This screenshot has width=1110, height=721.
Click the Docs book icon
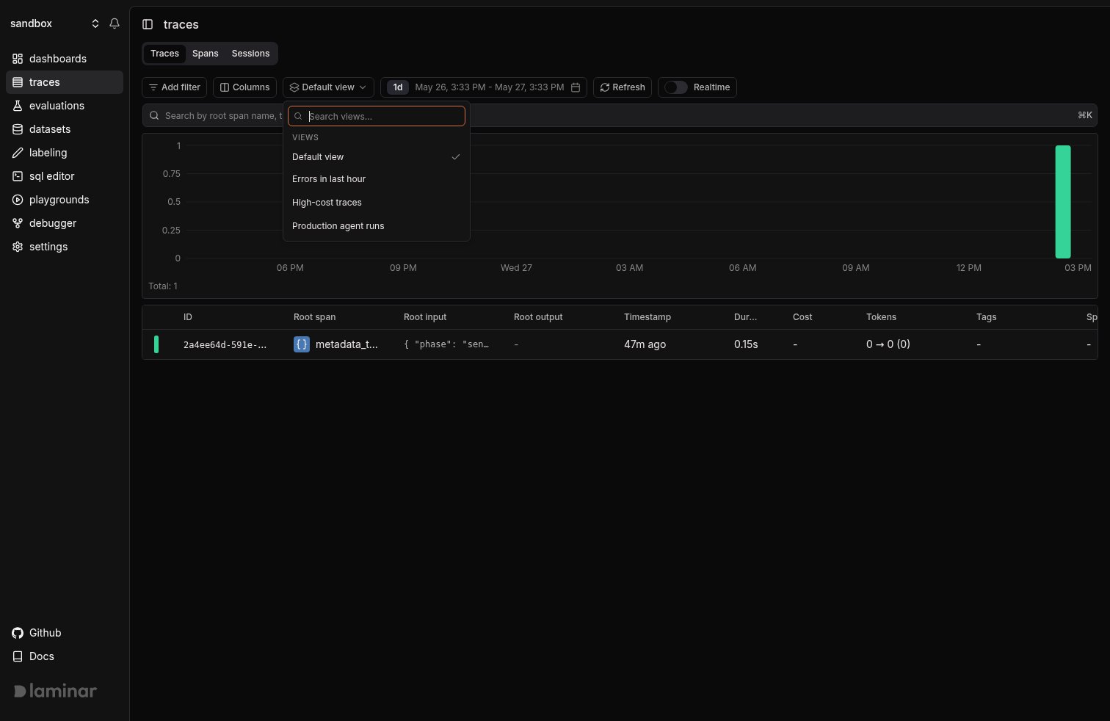18,656
